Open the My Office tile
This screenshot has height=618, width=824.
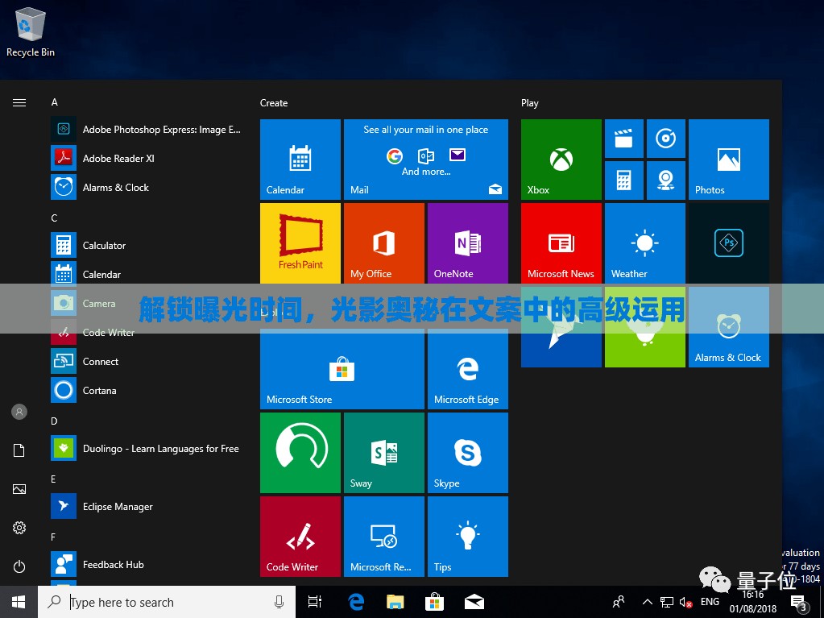pos(384,243)
